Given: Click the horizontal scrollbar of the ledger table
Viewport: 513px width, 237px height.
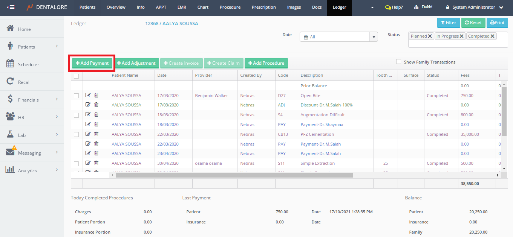Looking at the screenshot, I should point(234,175).
